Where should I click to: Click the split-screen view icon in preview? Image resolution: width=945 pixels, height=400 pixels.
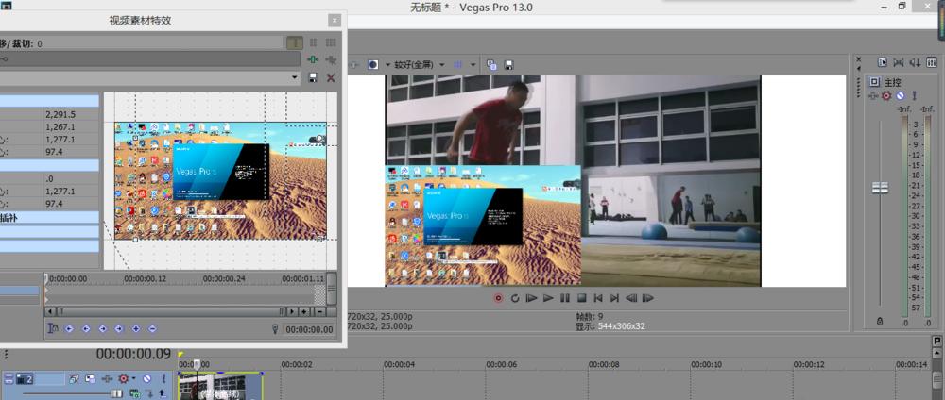tap(373, 64)
